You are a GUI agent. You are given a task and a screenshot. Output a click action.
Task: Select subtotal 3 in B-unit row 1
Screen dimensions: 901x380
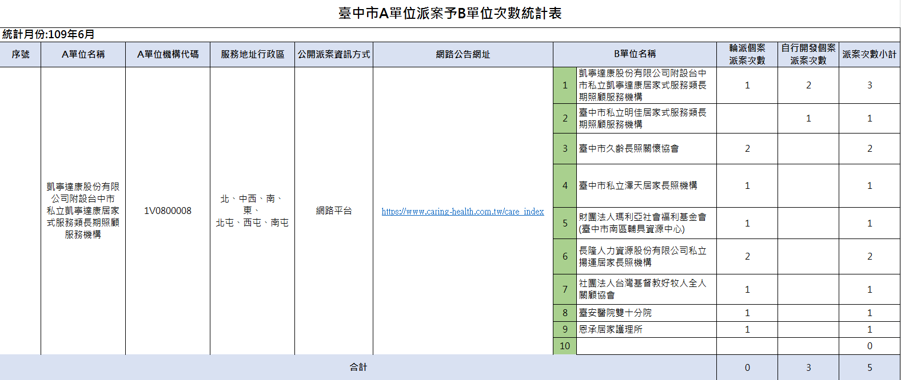coord(870,85)
